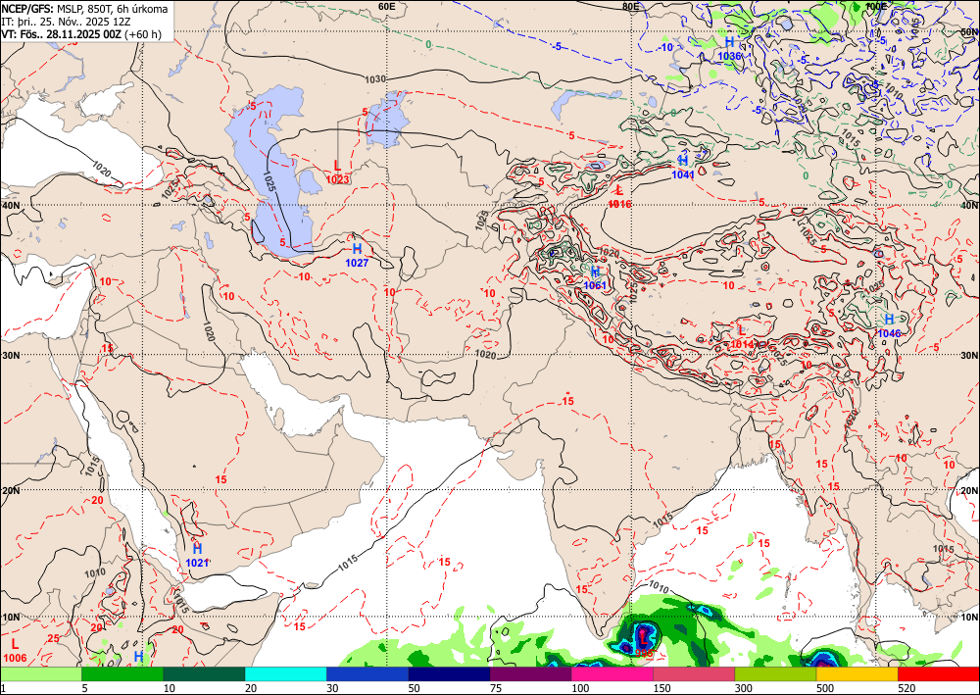
Task: Click the red L cyclone center near Sri Lanka
Action: [643, 639]
